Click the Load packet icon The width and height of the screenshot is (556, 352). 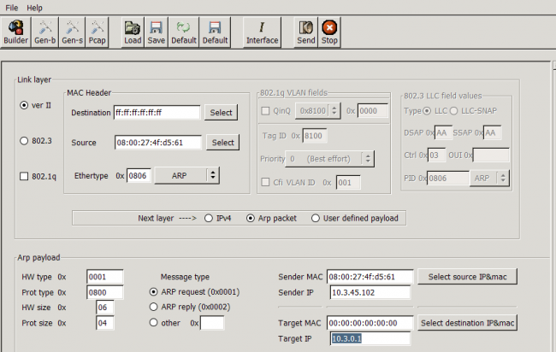pos(133,32)
